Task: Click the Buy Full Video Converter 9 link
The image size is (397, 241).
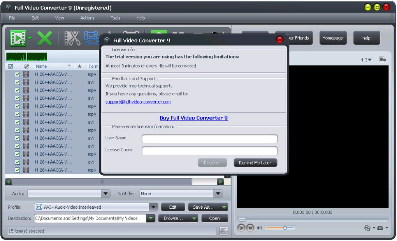Action: 193,118
